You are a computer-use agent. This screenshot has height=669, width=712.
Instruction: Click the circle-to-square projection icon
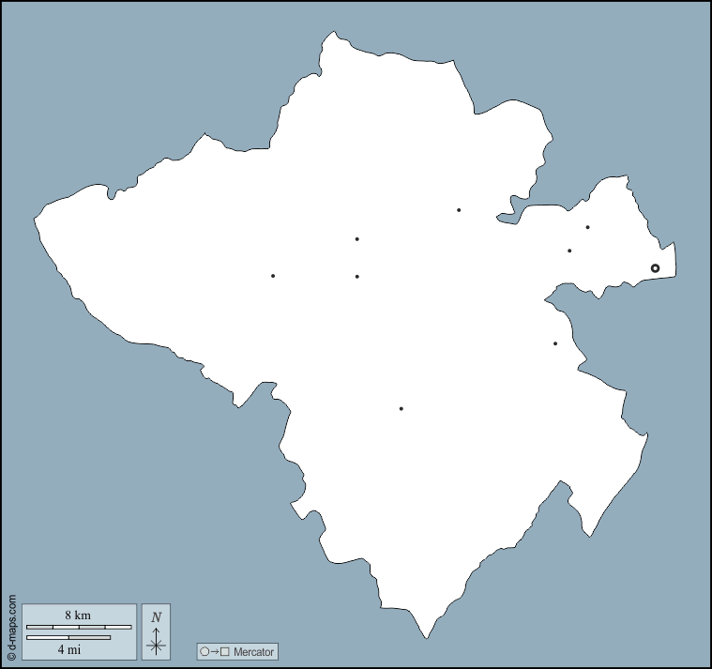tap(215, 652)
